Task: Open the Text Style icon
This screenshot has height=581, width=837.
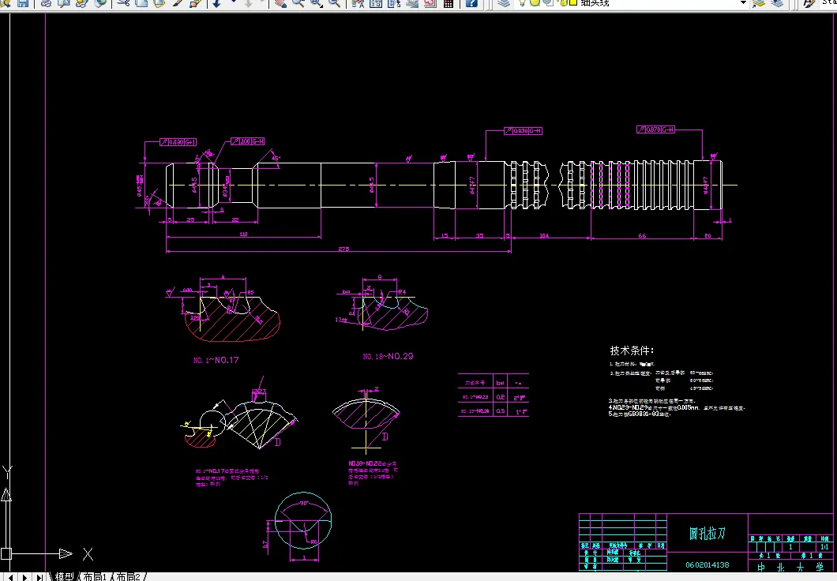Action: click(809, 3)
